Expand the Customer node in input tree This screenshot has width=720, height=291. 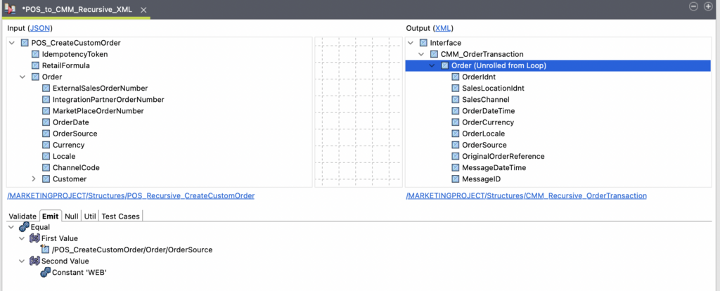tap(33, 179)
